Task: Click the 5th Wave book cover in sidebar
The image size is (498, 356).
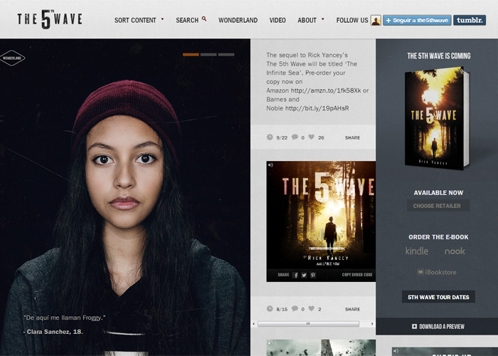Action: click(437, 117)
